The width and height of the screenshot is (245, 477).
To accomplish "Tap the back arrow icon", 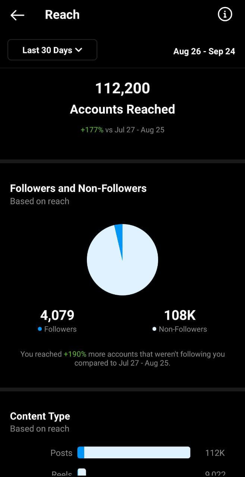I will point(17,15).
